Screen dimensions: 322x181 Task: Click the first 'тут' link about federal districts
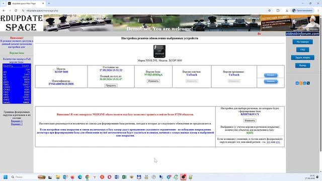[268, 142]
